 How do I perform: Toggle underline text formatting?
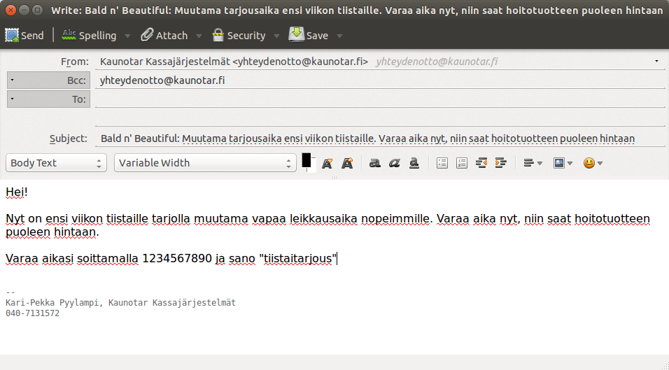pos(414,163)
